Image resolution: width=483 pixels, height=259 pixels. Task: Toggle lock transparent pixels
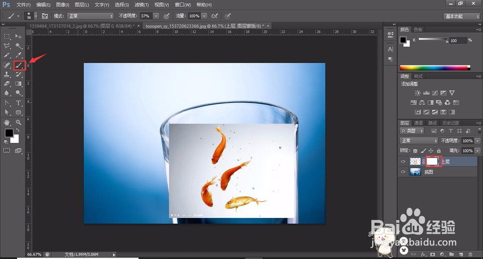[415, 151]
